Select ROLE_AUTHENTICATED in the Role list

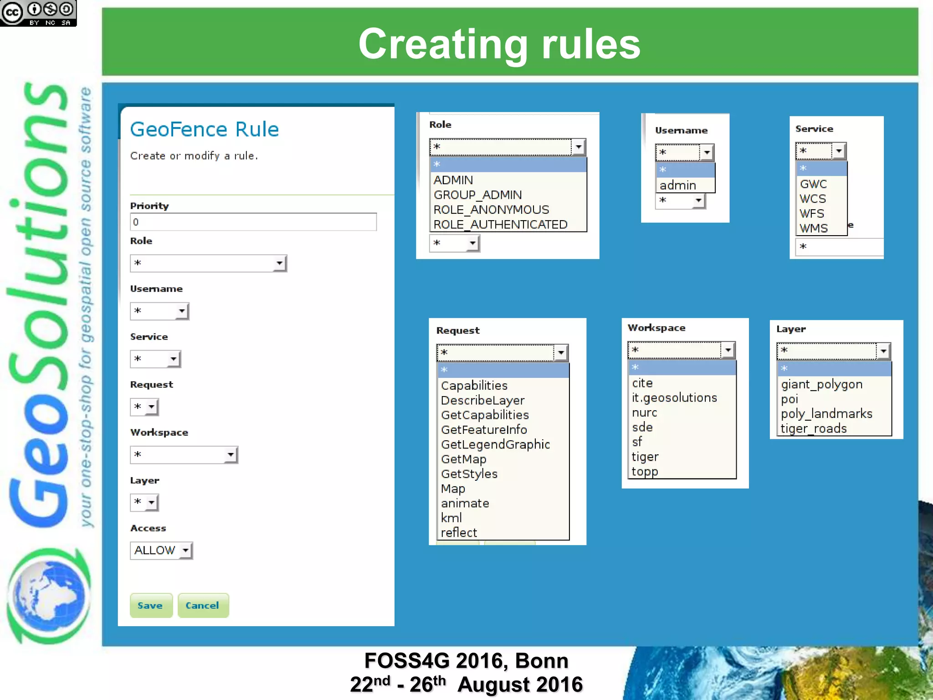tap(508, 225)
